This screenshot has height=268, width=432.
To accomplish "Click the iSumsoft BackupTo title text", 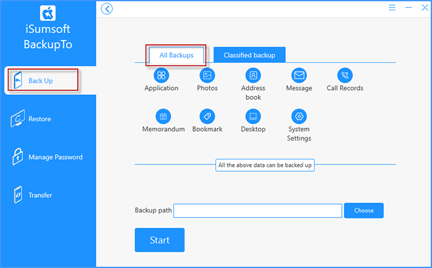I will [x=48, y=36].
